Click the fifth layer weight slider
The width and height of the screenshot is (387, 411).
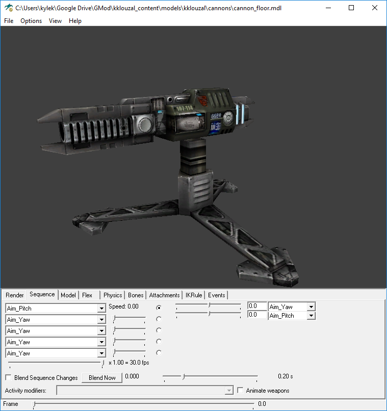coord(129,353)
